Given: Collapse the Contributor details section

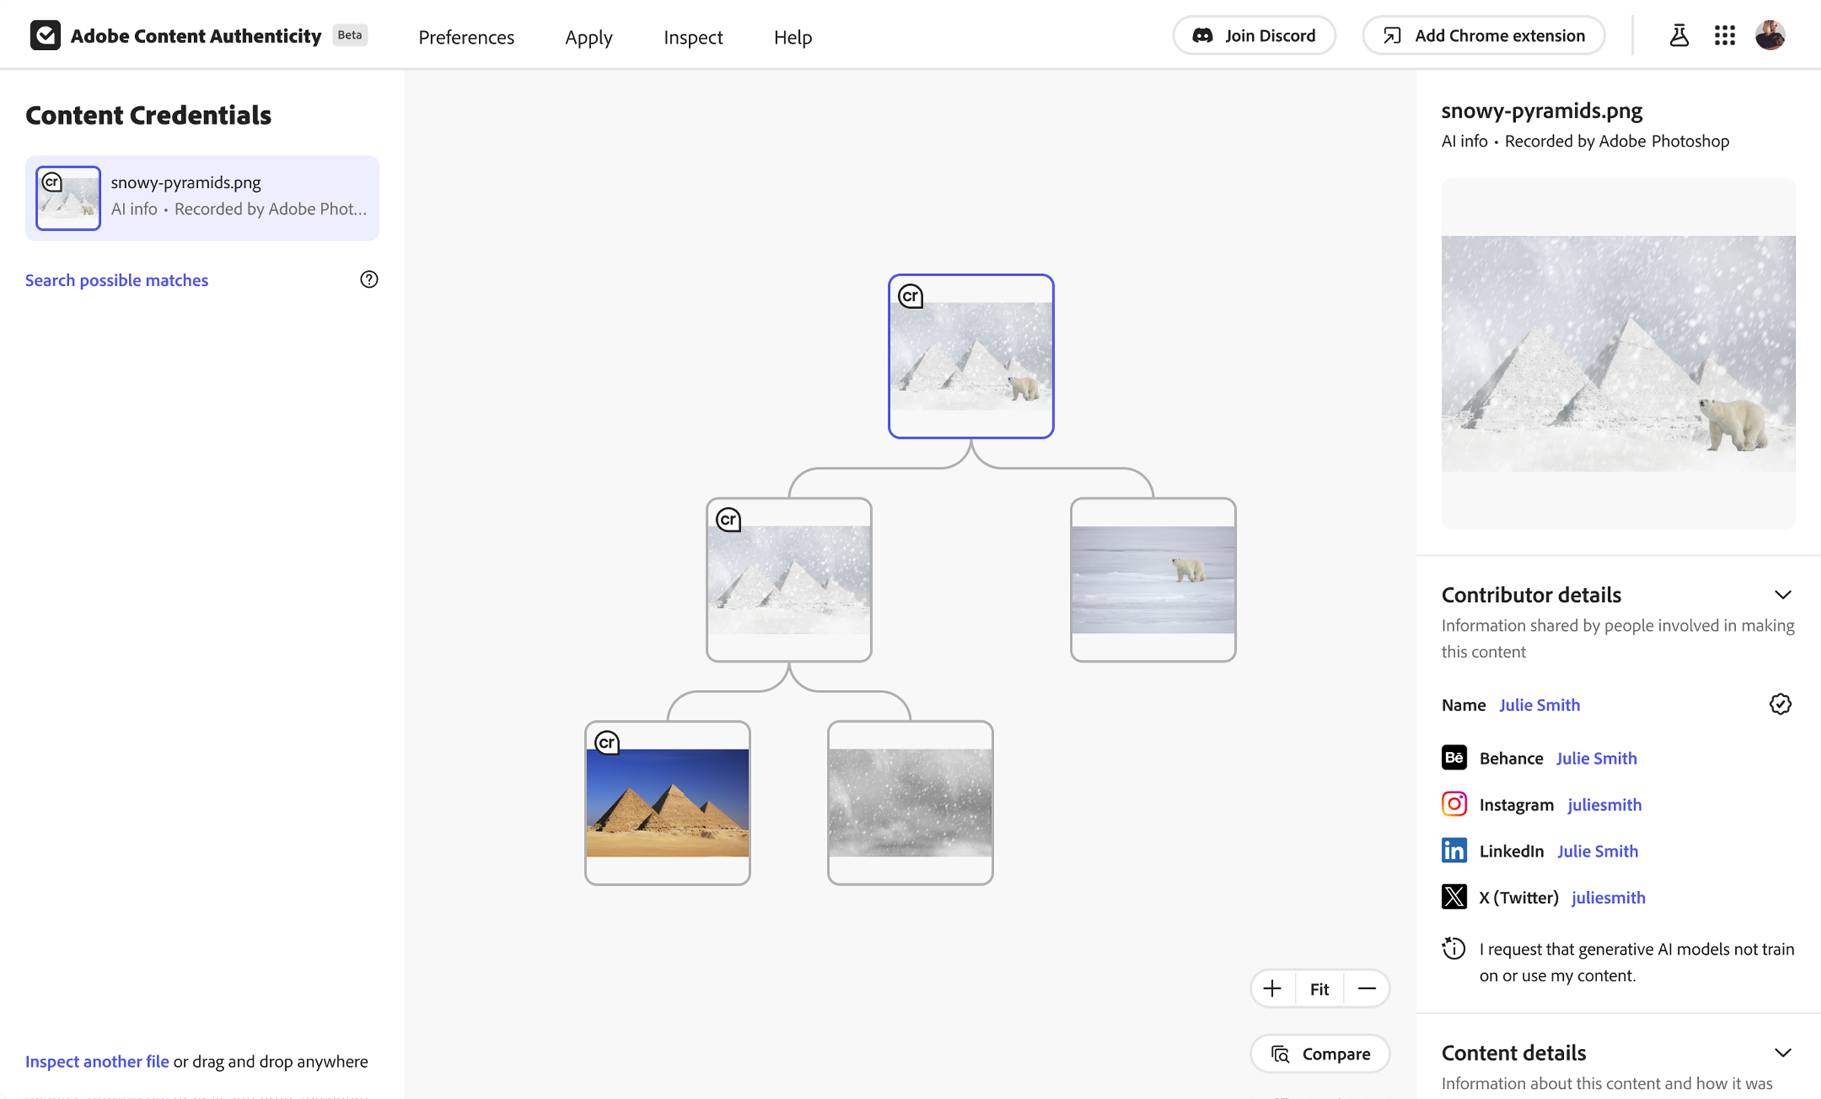Looking at the screenshot, I should click(x=1782, y=594).
